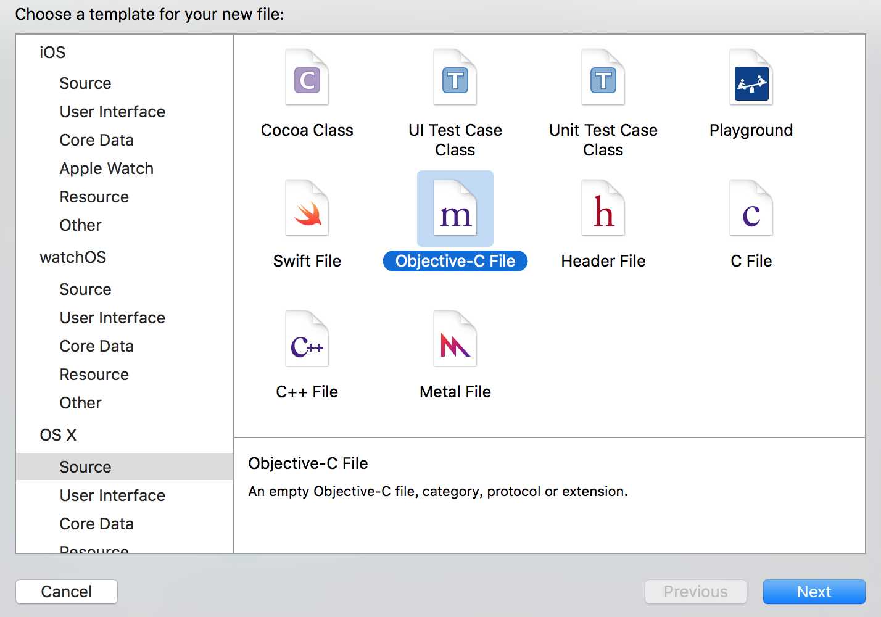Choose the C++ File template icon
This screenshot has height=617, width=881.
click(307, 339)
